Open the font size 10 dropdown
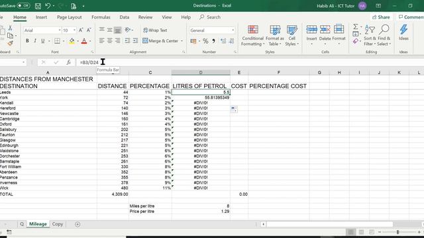This screenshot has height=238, width=424. pyautogui.click(x=74, y=30)
